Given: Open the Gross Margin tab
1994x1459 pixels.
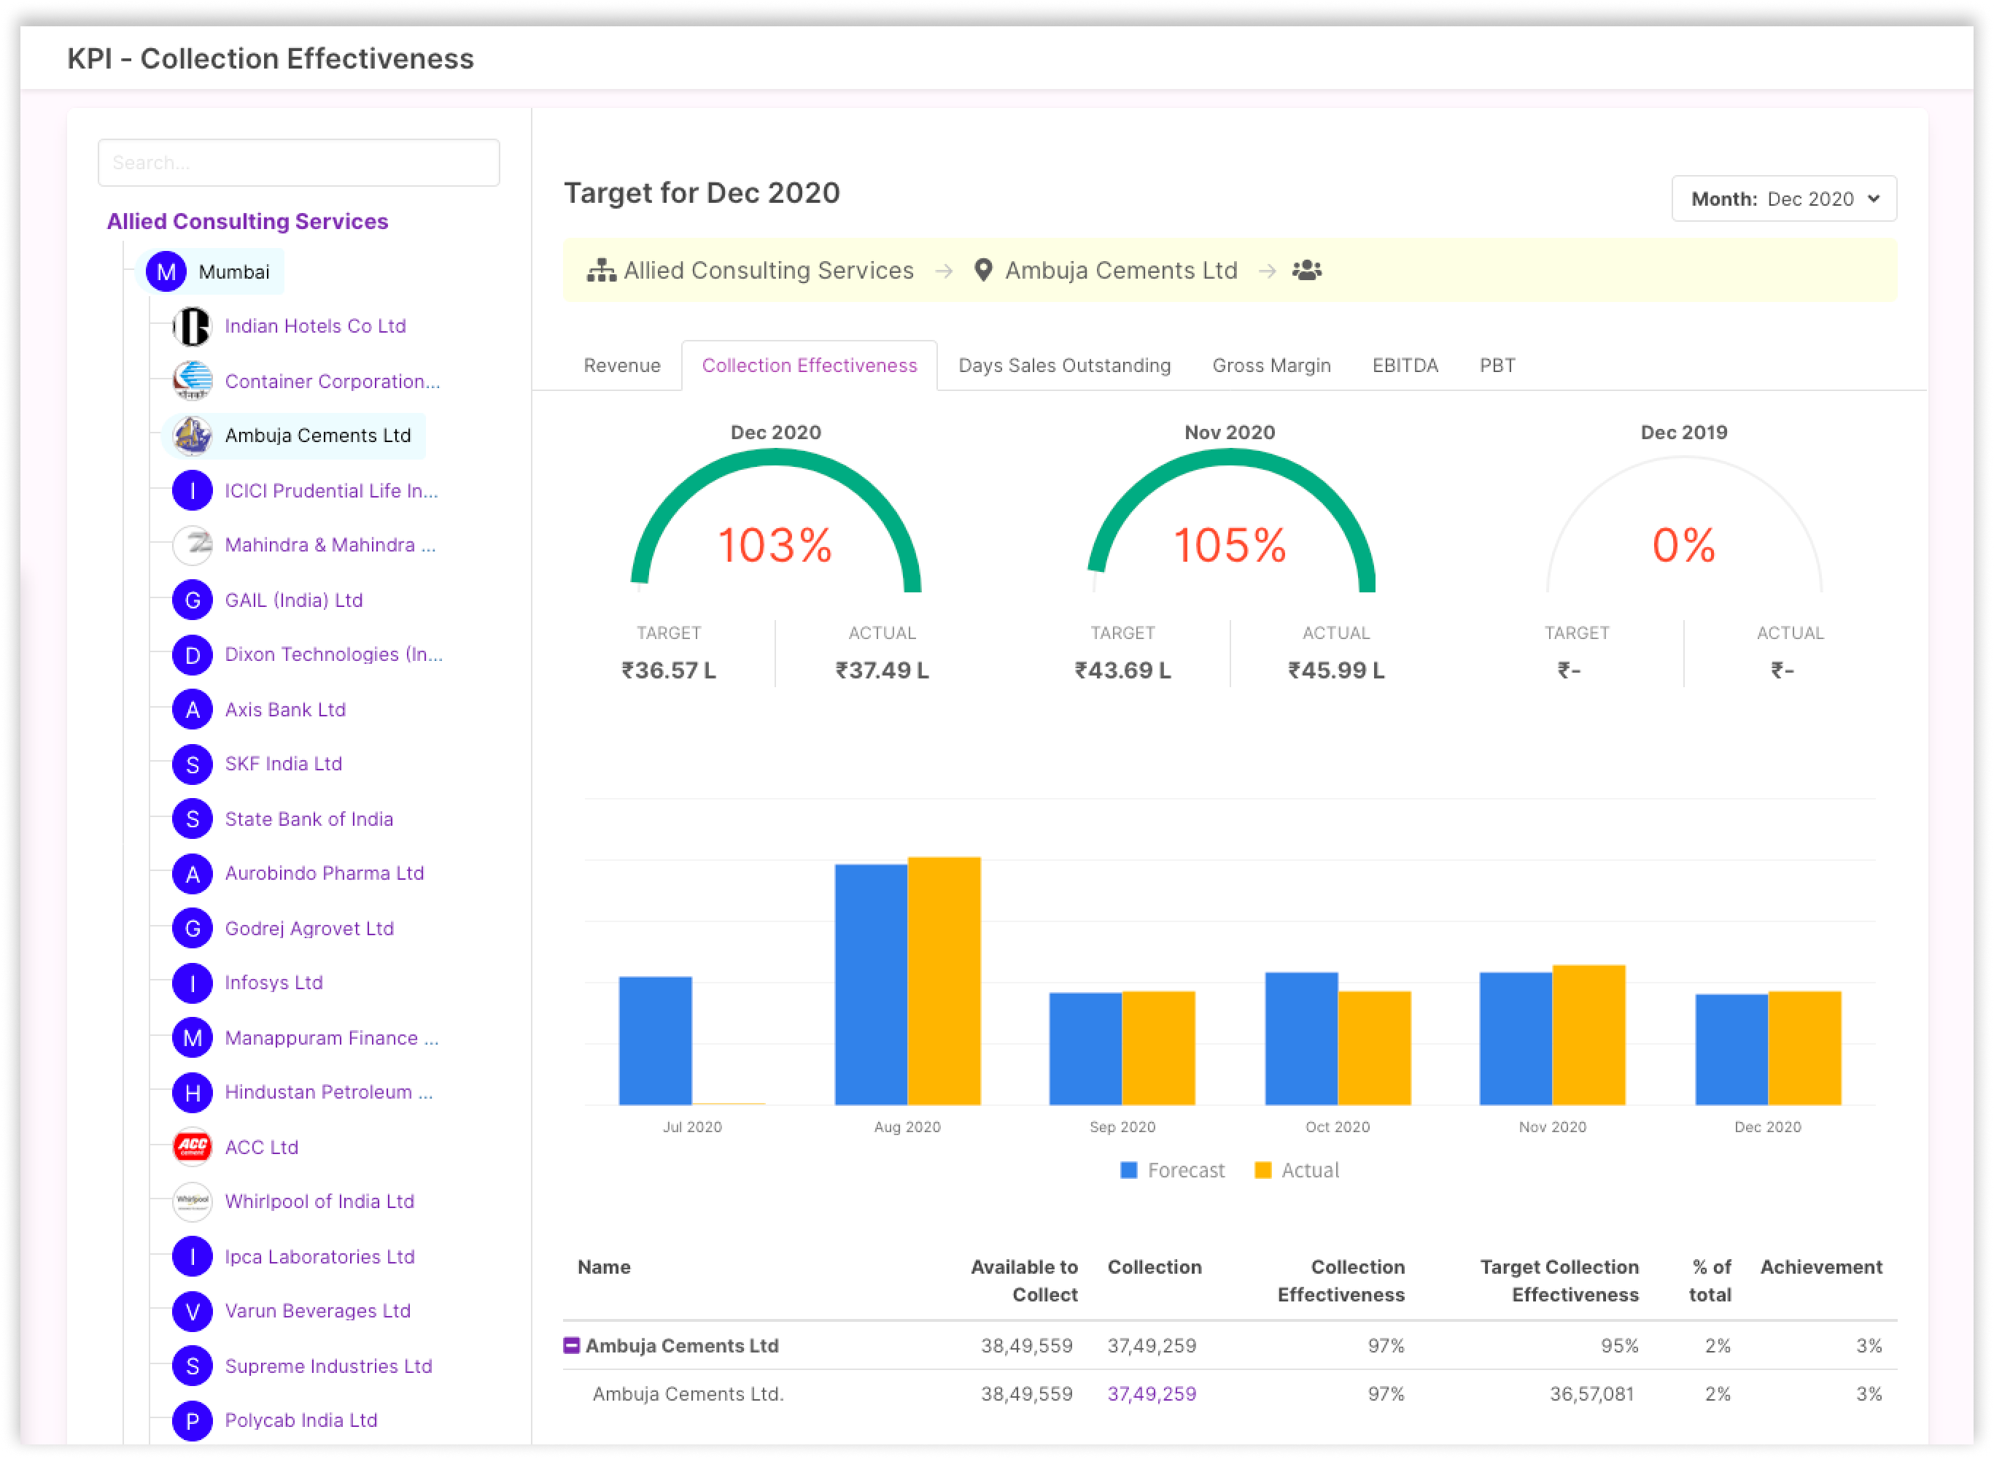Looking at the screenshot, I should tap(1271, 365).
